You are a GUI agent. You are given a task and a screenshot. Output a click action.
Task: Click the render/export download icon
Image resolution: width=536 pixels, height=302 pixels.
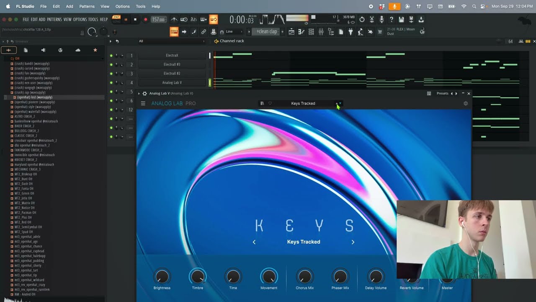[421, 20]
